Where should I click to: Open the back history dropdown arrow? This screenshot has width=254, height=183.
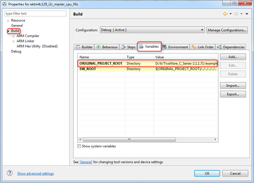pyautogui.click(x=230, y=14)
